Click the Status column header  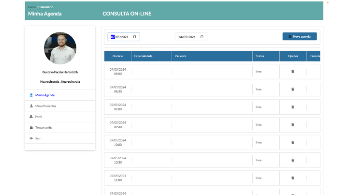pyautogui.click(x=260, y=56)
